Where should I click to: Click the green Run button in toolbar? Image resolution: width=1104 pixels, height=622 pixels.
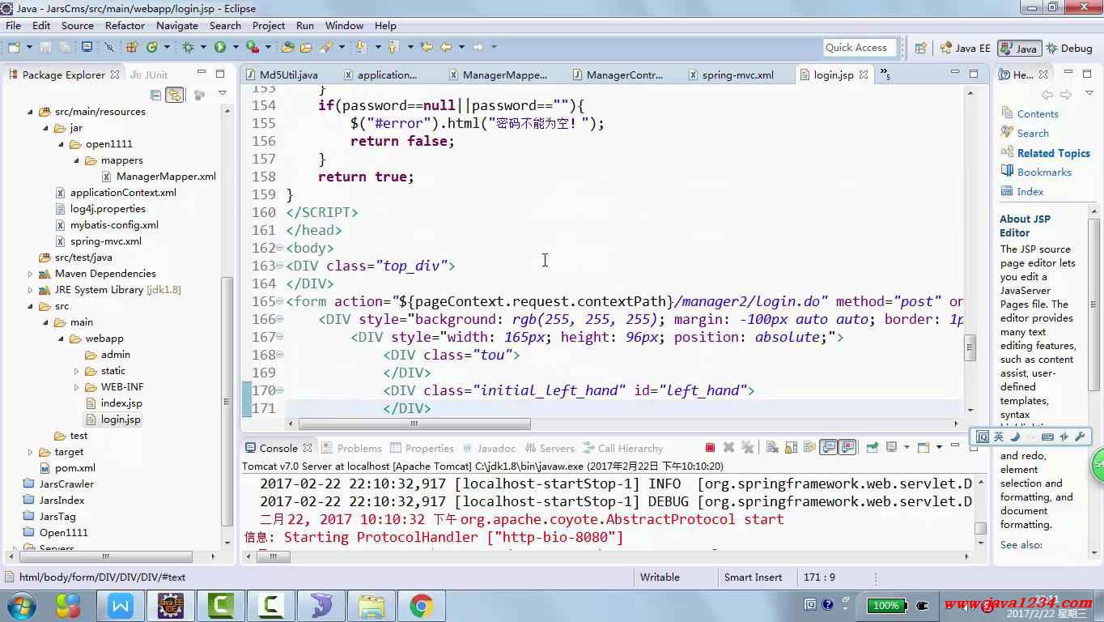point(219,48)
